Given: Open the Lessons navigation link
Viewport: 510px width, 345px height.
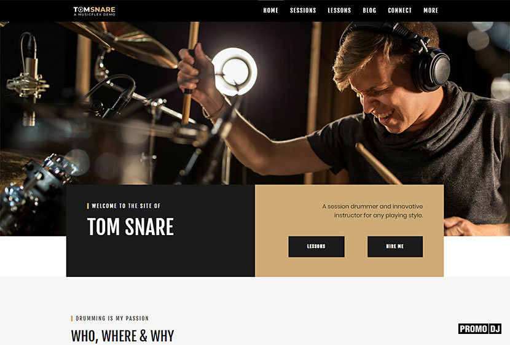Looking at the screenshot, I should coord(339,10).
